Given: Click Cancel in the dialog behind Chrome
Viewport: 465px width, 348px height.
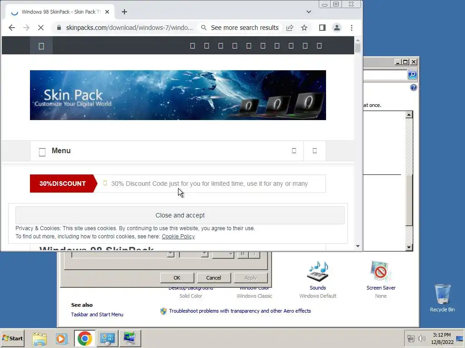Looking at the screenshot, I should click(x=213, y=278).
